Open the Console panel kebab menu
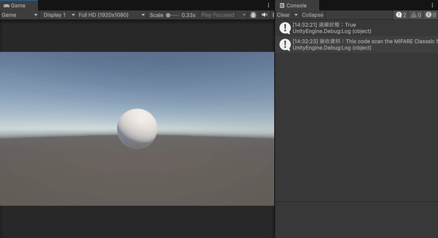 pyautogui.click(x=432, y=5)
